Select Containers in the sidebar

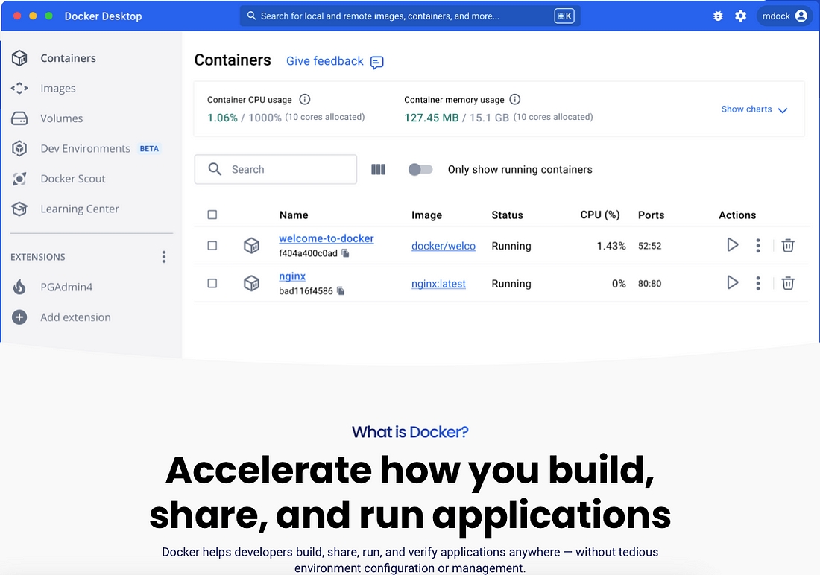pos(68,58)
